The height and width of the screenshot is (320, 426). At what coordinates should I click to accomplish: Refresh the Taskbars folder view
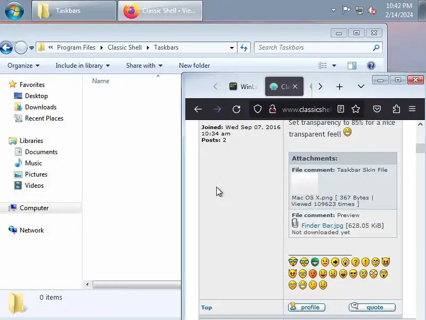tap(244, 47)
